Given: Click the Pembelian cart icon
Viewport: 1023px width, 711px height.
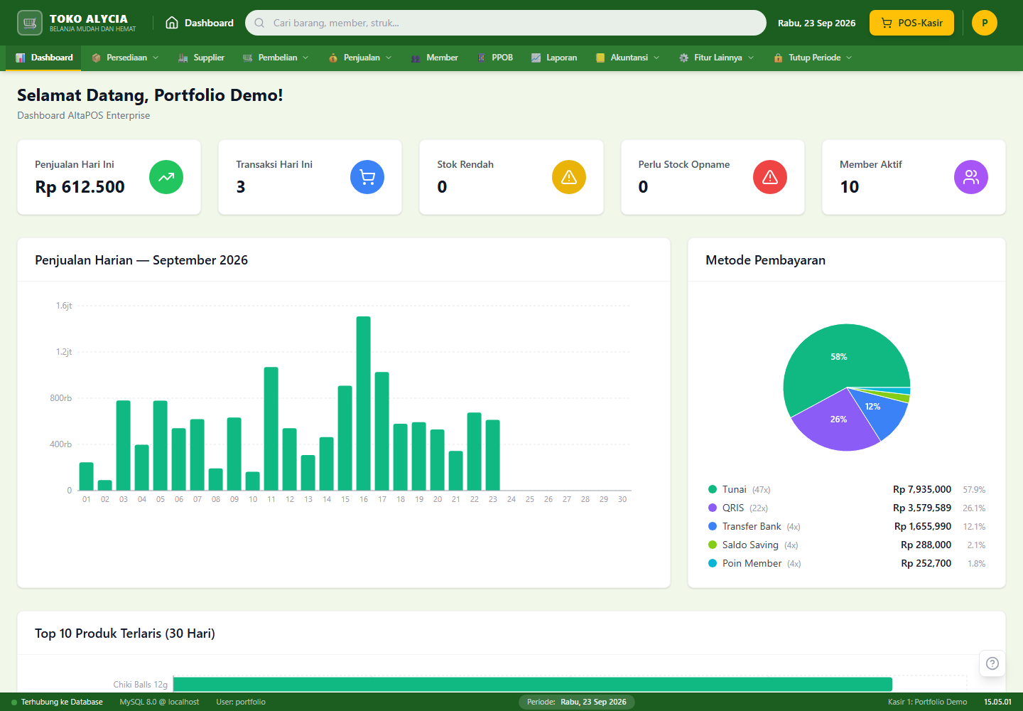Looking at the screenshot, I should (247, 58).
